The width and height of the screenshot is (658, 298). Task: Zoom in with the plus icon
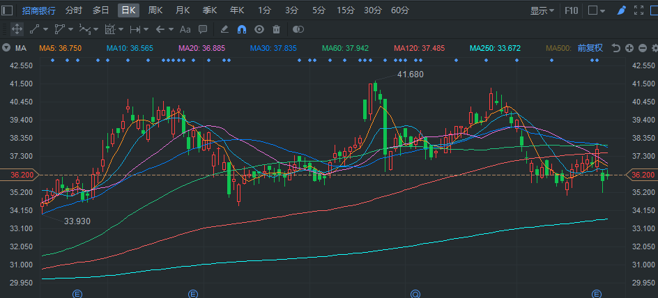coord(629,48)
